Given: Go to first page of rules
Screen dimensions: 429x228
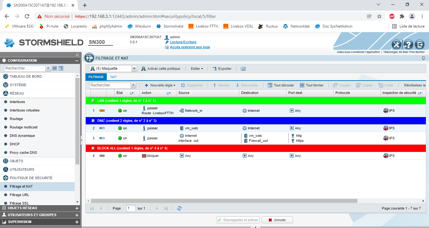Looking at the screenshot, I should [92, 208].
